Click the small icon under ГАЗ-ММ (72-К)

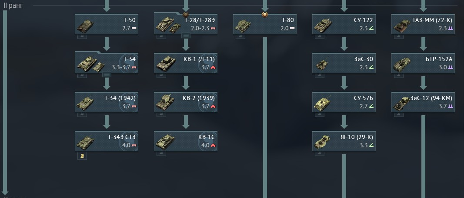(399, 36)
